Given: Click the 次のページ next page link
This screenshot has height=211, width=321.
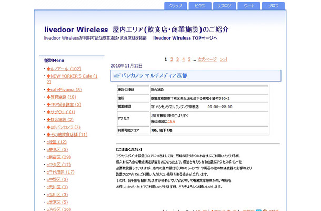Looking at the screenshot, I should coord(207,59).
